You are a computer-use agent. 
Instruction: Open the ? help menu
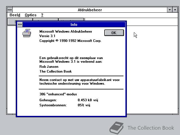click(42, 15)
